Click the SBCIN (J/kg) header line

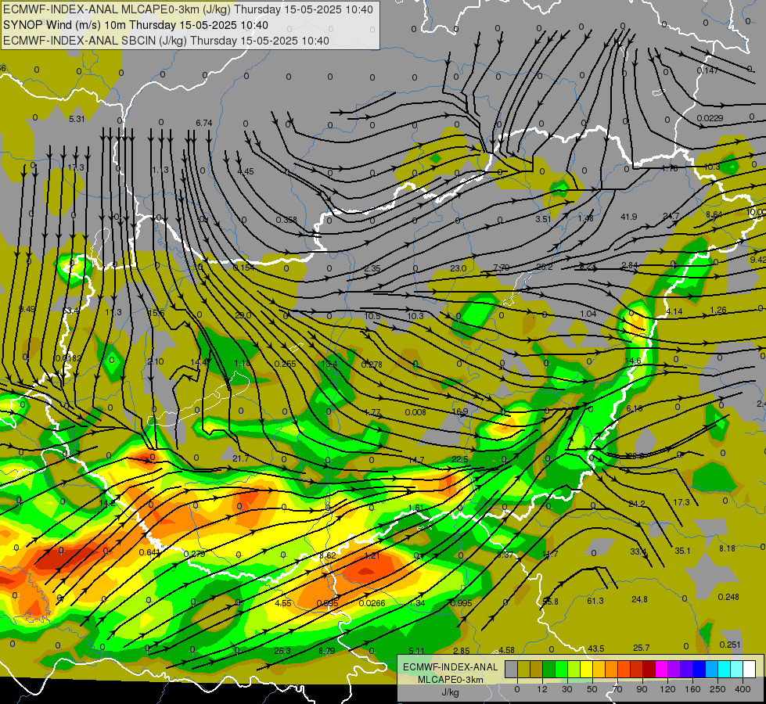pyautogui.click(x=166, y=41)
